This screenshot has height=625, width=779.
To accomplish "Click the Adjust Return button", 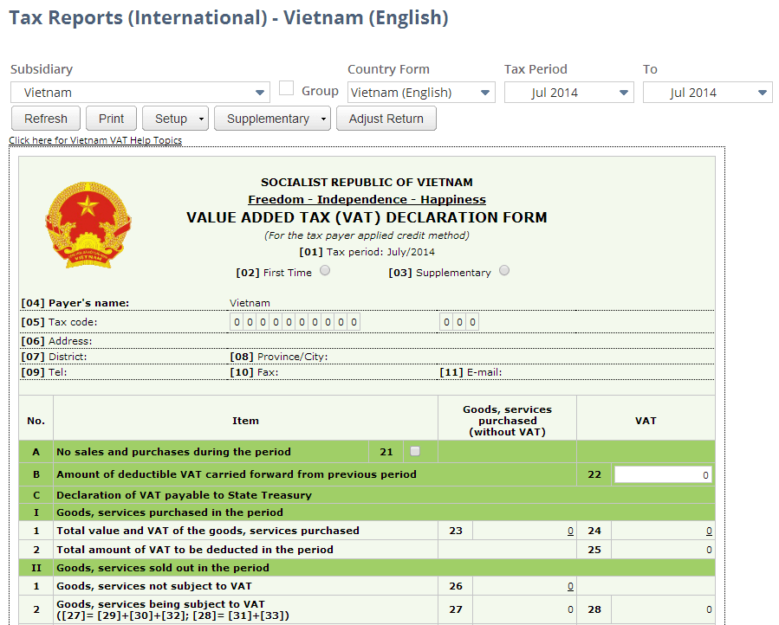I will tap(386, 119).
